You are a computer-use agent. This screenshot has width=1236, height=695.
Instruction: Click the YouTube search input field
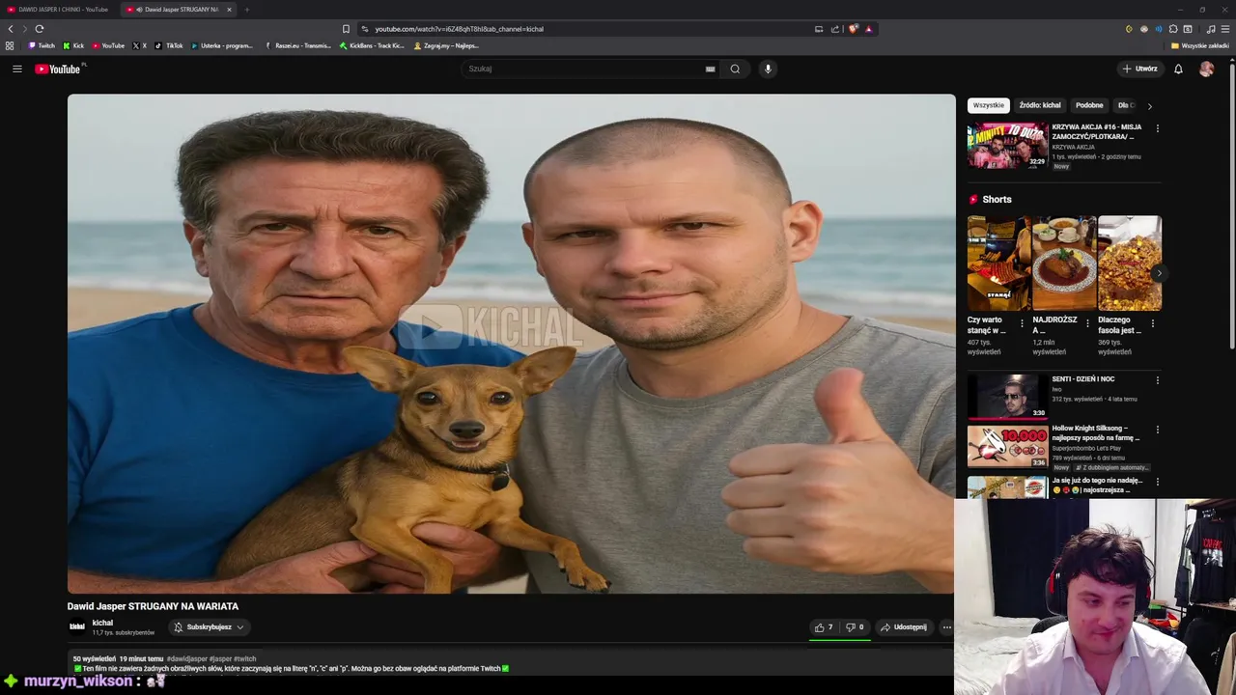[584, 69]
